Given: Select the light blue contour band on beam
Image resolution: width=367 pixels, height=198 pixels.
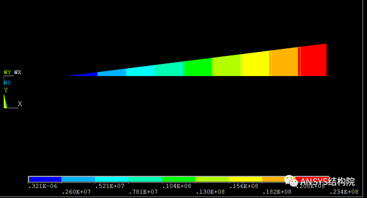Looking at the screenshot, I should click(x=112, y=73).
